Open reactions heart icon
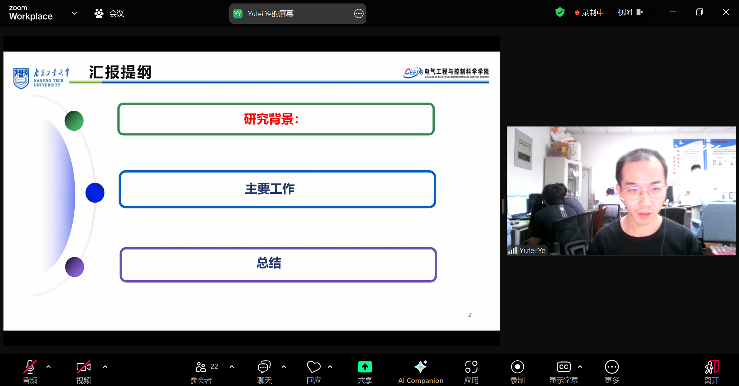The height and width of the screenshot is (386, 739). point(314,371)
